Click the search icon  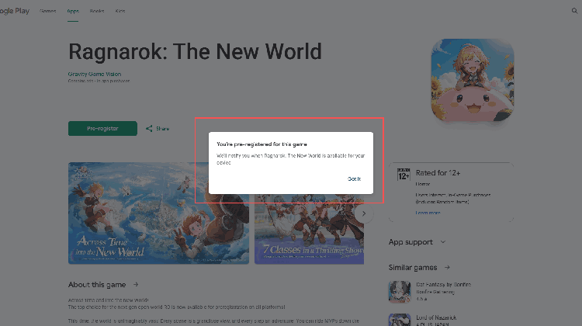click(x=574, y=11)
